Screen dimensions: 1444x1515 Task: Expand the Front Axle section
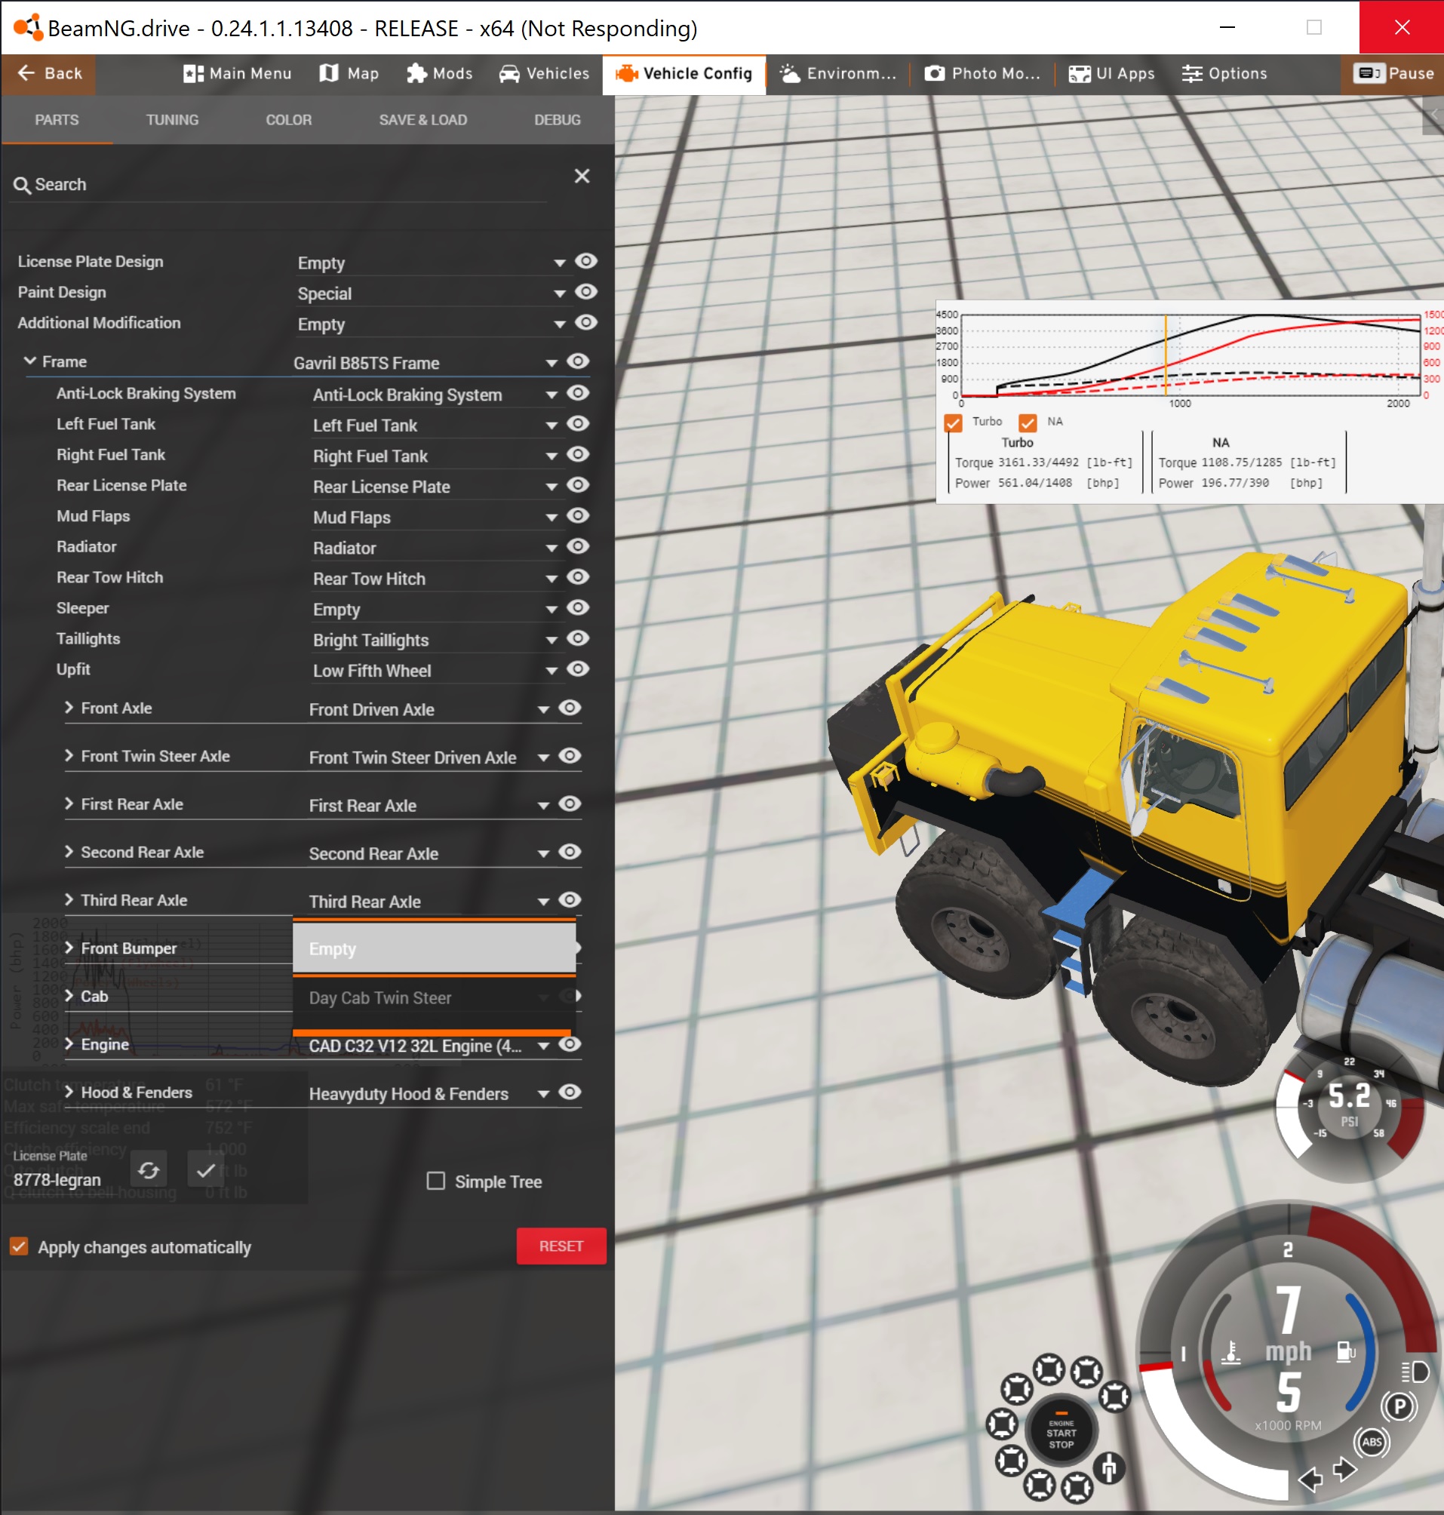coord(69,708)
